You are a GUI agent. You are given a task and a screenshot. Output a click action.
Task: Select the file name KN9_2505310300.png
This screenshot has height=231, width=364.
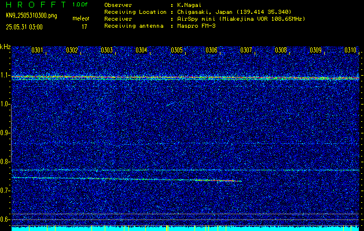[x=31, y=16]
